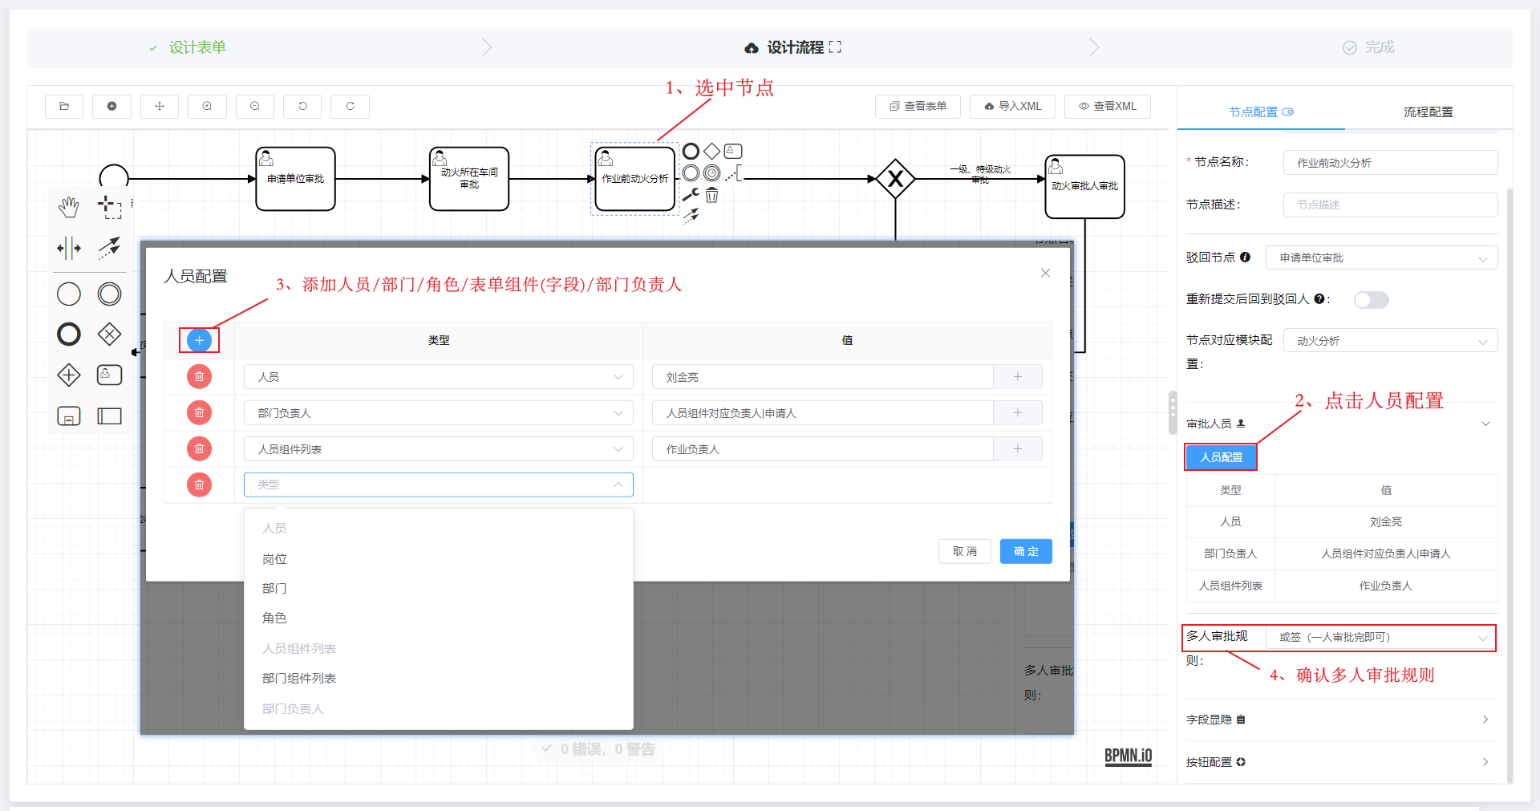Create a pool/participant from the palette
1540x811 pixels.
109,416
